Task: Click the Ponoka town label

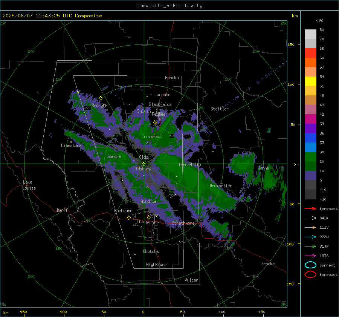Action: (x=172, y=78)
